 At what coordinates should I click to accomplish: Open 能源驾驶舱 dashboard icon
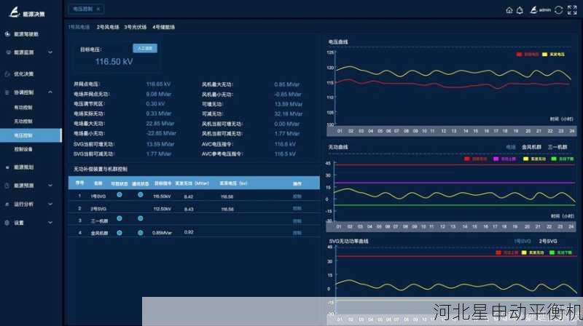click(7, 34)
